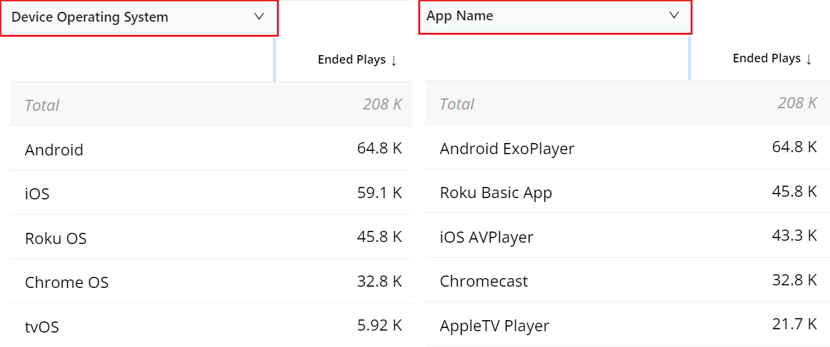Sort by Ended Plays in Device Operating System table
This screenshot has height=347, width=830.
358,60
